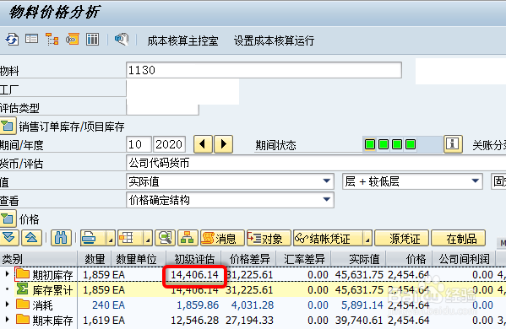Expand the 消耗 row arrow
The width and height of the screenshot is (506, 329).
[x=7, y=305]
